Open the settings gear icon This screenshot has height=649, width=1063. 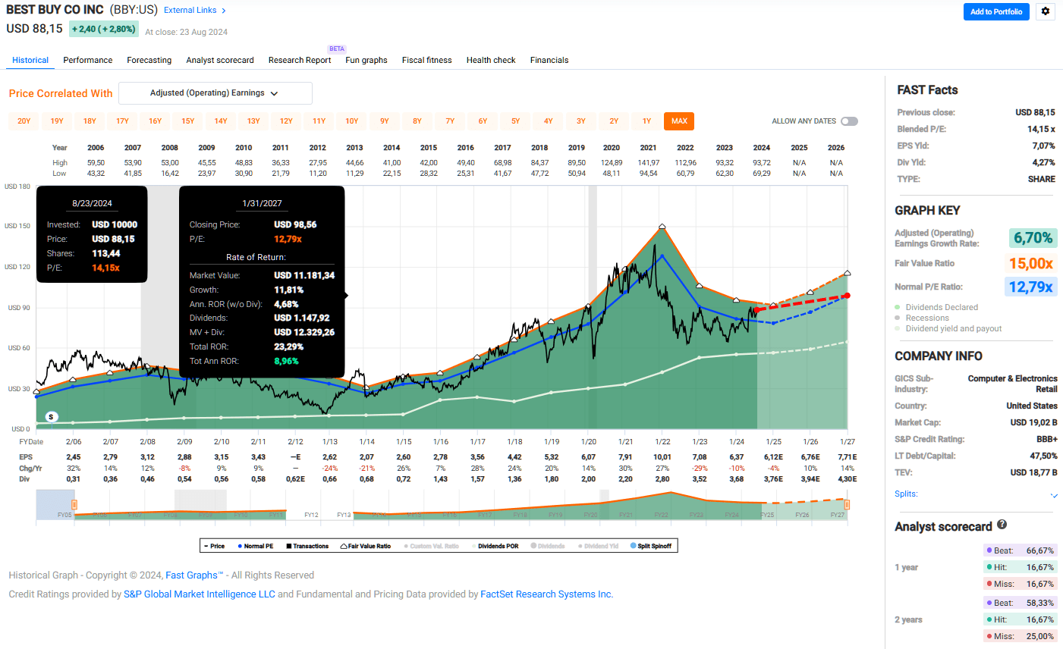[1046, 11]
